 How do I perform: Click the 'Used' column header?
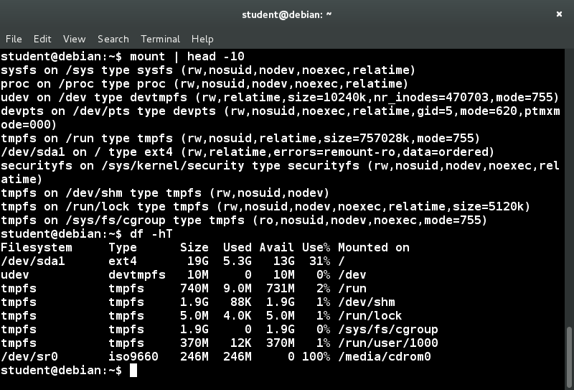tap(237, 247)
